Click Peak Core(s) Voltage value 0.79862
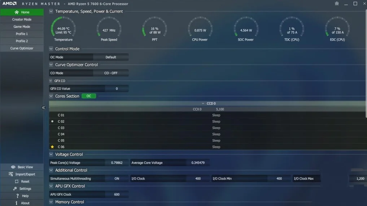This screenshot has height=206, width=367. (x=117, y=163)
